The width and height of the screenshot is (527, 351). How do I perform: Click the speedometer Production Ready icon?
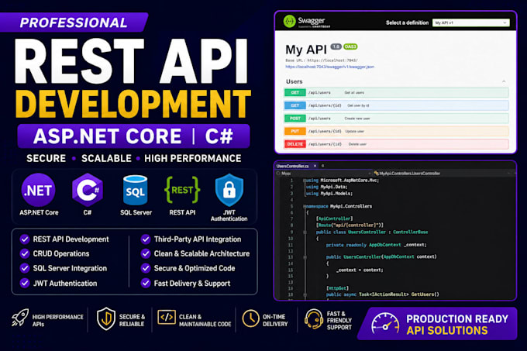pyautogui.click(x=385, y=324)
